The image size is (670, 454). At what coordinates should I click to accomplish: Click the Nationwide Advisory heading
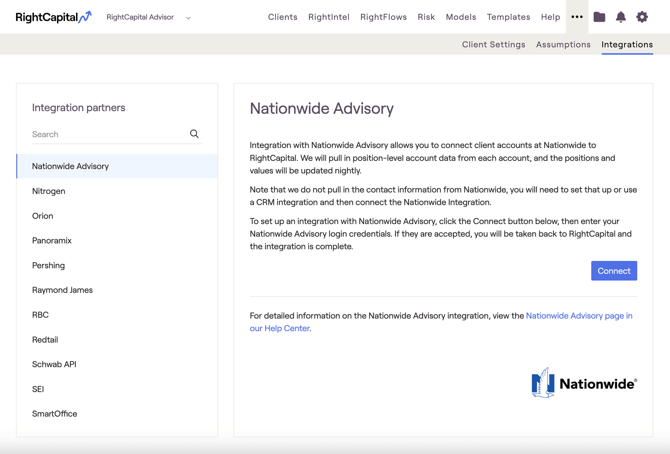(x=322, y=109)
